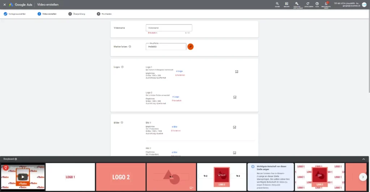
Task: Click help icon next to Markenfarben
Action: [x=130, y=47]
